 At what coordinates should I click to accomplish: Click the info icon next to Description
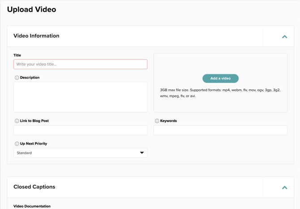coord(17,78)
